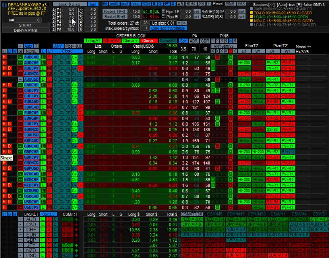The height and width of the screenshot is (258, 329).
Task: Click the Lock-$ x.xx button
Action: (70, 4)
